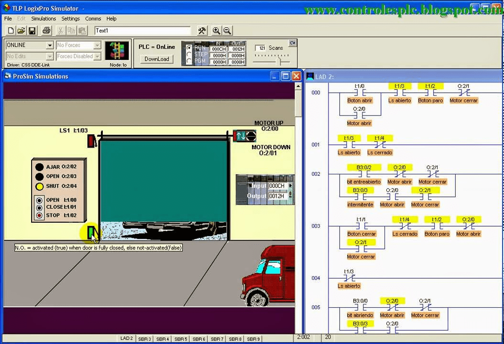Screen dimensions: 504x344
Task: Click the New file icon
Action: point(11,31)
